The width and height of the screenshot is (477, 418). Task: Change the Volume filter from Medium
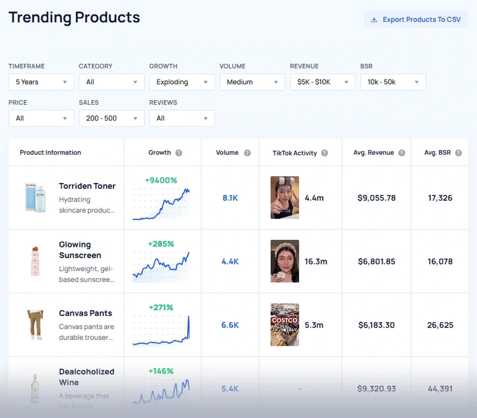[252, 82]
